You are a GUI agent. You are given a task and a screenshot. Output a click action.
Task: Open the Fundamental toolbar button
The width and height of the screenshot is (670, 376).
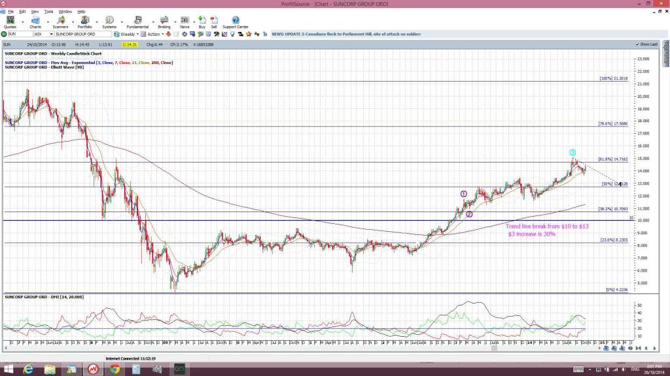pyautogui.click(x=137, y=22)
